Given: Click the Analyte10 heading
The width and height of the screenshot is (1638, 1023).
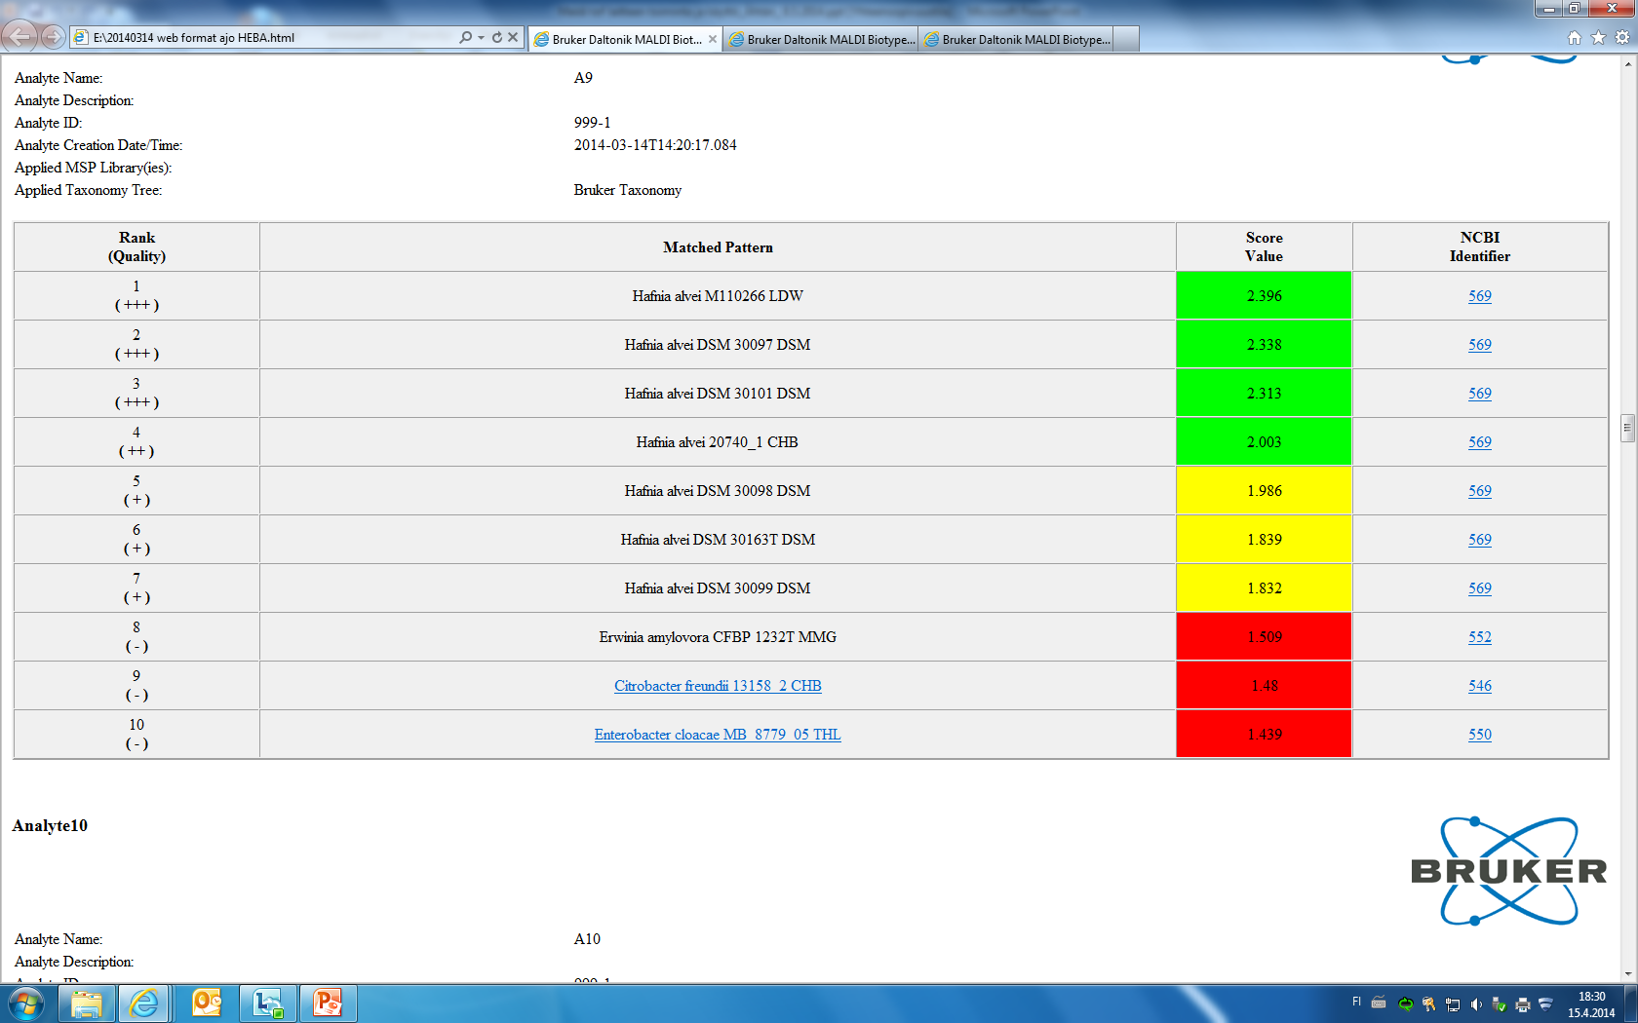Looking at the screenshot, I should (50, 825).
